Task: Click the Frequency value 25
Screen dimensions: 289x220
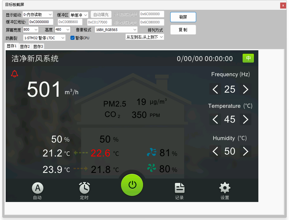Action: click(x=230, y=89)
